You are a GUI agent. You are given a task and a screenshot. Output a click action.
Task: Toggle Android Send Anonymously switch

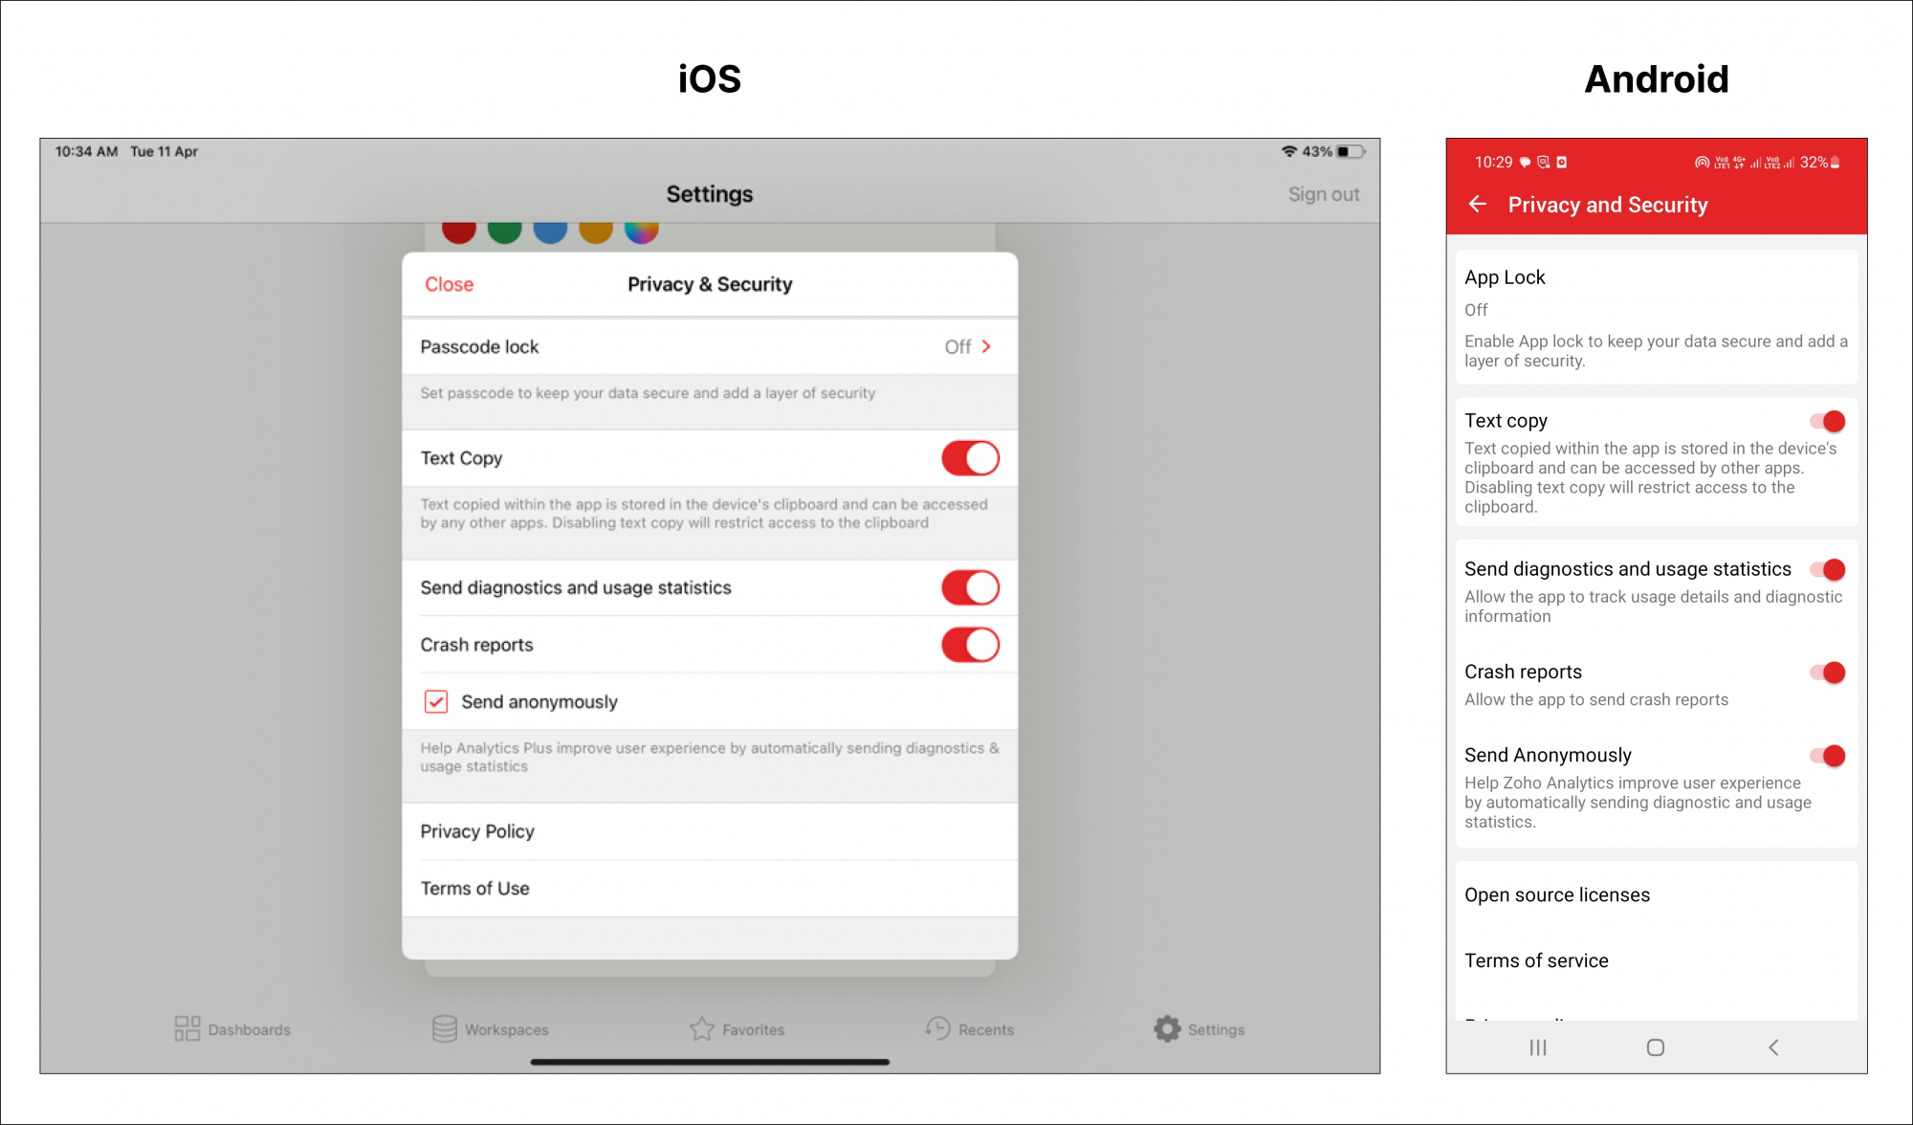[x=1828, y=756]
